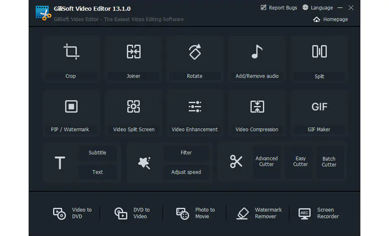Screen dimensions: 389x236
Task: Launch Video Split Screen tool
Action: point(134,107)
